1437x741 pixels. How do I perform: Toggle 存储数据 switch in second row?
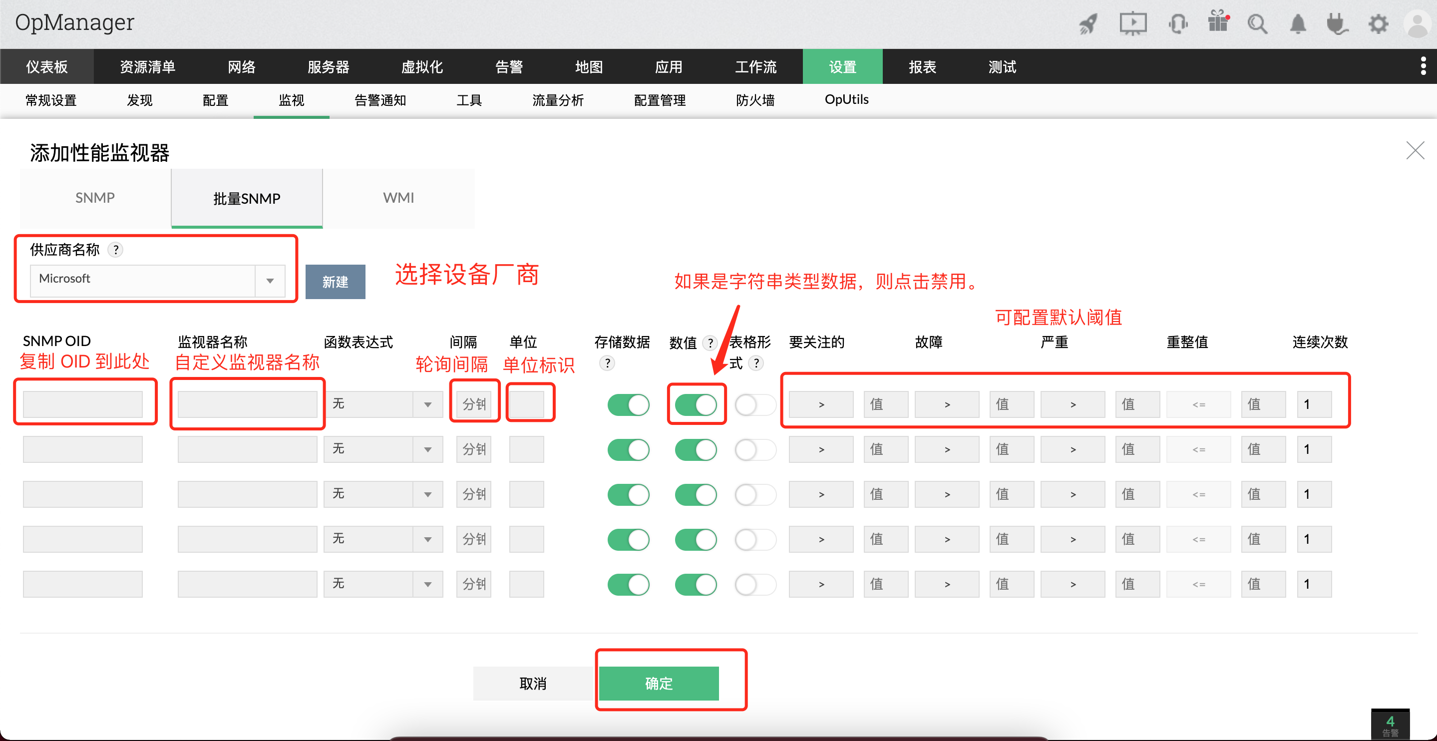coord(629,450)
